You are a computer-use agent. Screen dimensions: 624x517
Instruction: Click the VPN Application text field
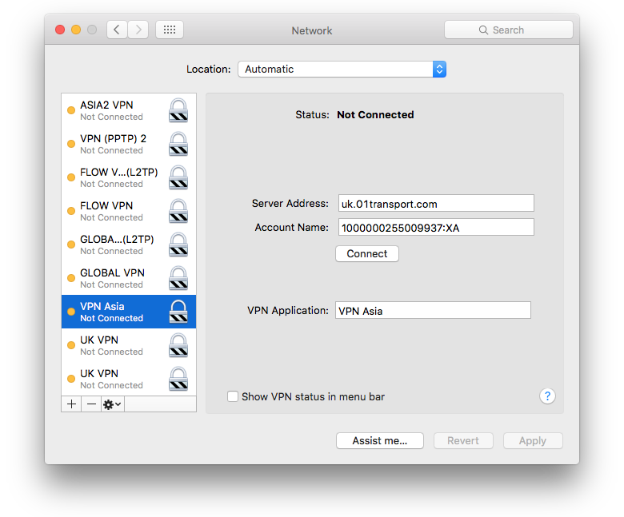[x=433, y=311]
